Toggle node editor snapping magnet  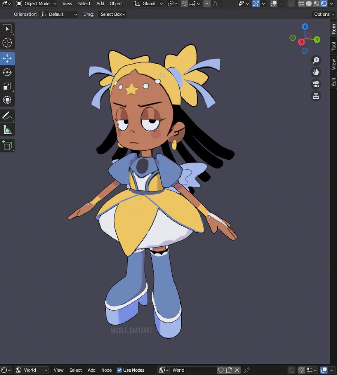point(301,370)
